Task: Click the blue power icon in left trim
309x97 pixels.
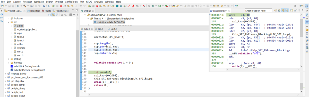Action: (2, 14)
